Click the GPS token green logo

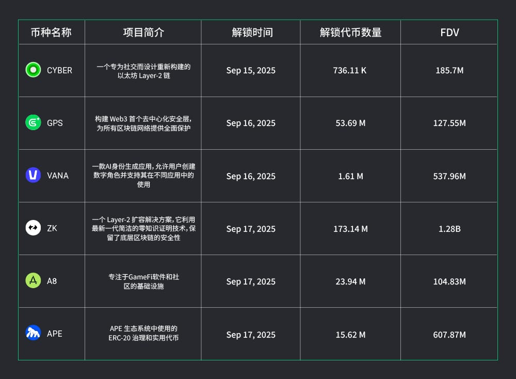point(33,122)
